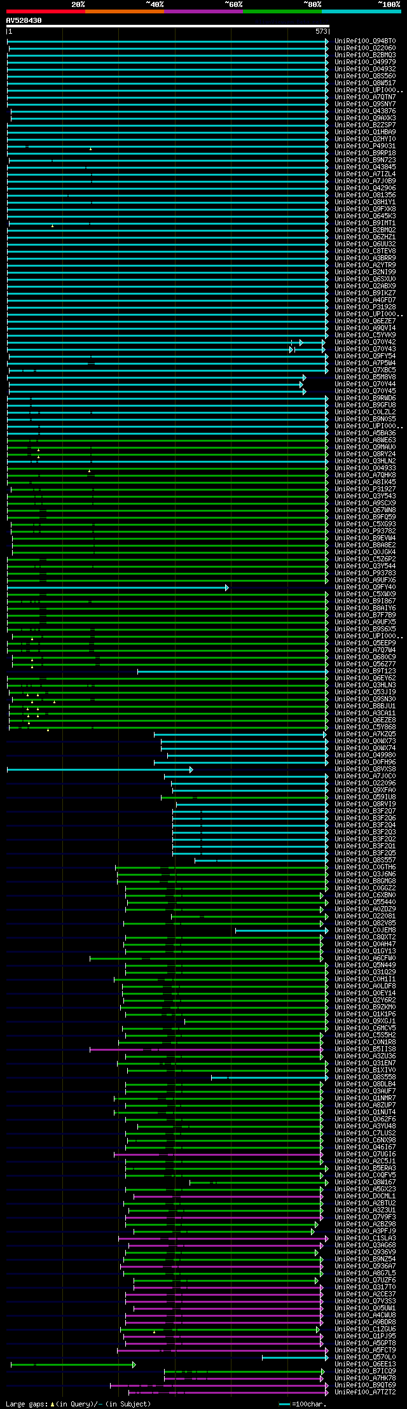Click label UniRef100_Q9SNY7

pyautogui.click(x=365, y=104)
